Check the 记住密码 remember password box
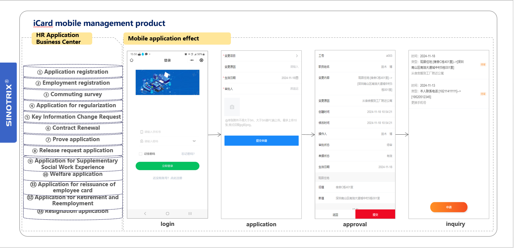 (x=141, y=154)
